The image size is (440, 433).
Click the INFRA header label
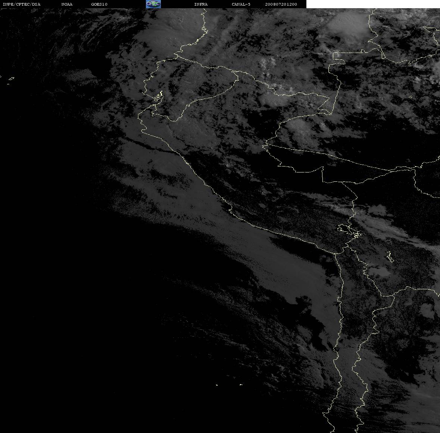point(201,4)
